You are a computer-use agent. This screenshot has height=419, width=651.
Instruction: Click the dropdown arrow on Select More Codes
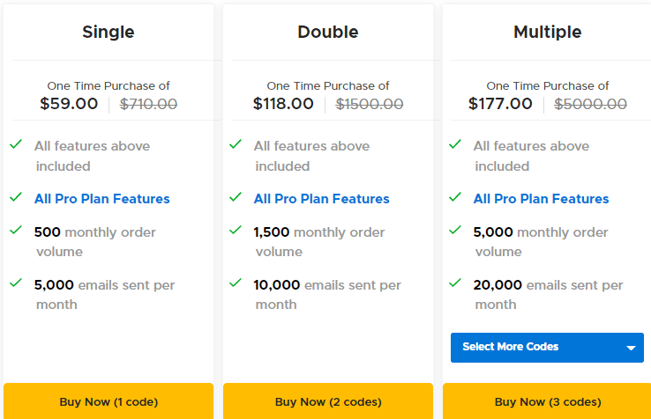click(x=631, y=348)
